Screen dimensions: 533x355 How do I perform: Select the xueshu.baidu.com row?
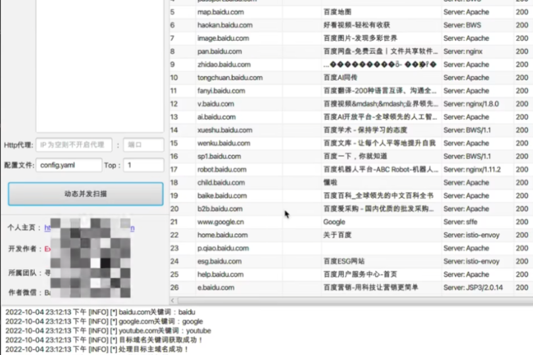(x=351, y=130)
